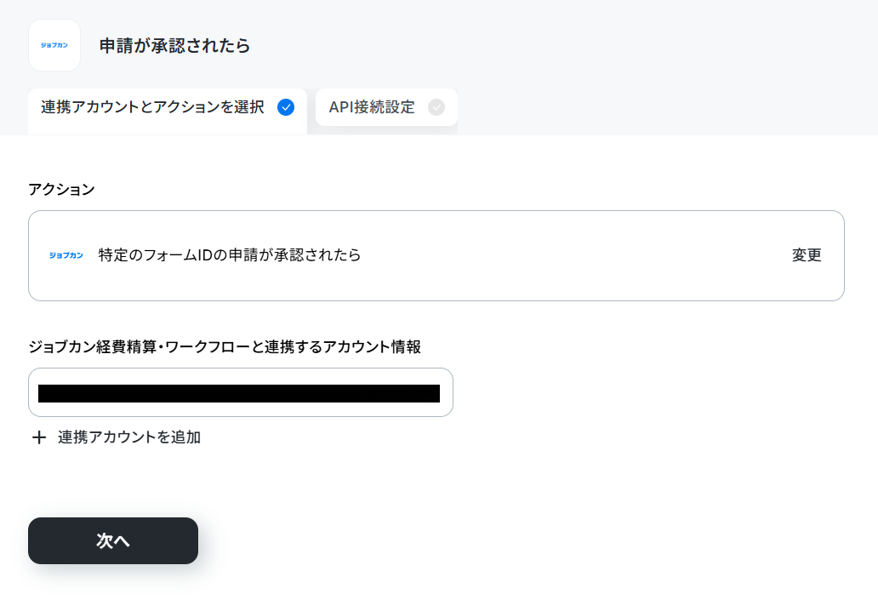Click the API接続設定 tab label text
The width and height of the screenshot is (878, 611).
tap(372, 107)
